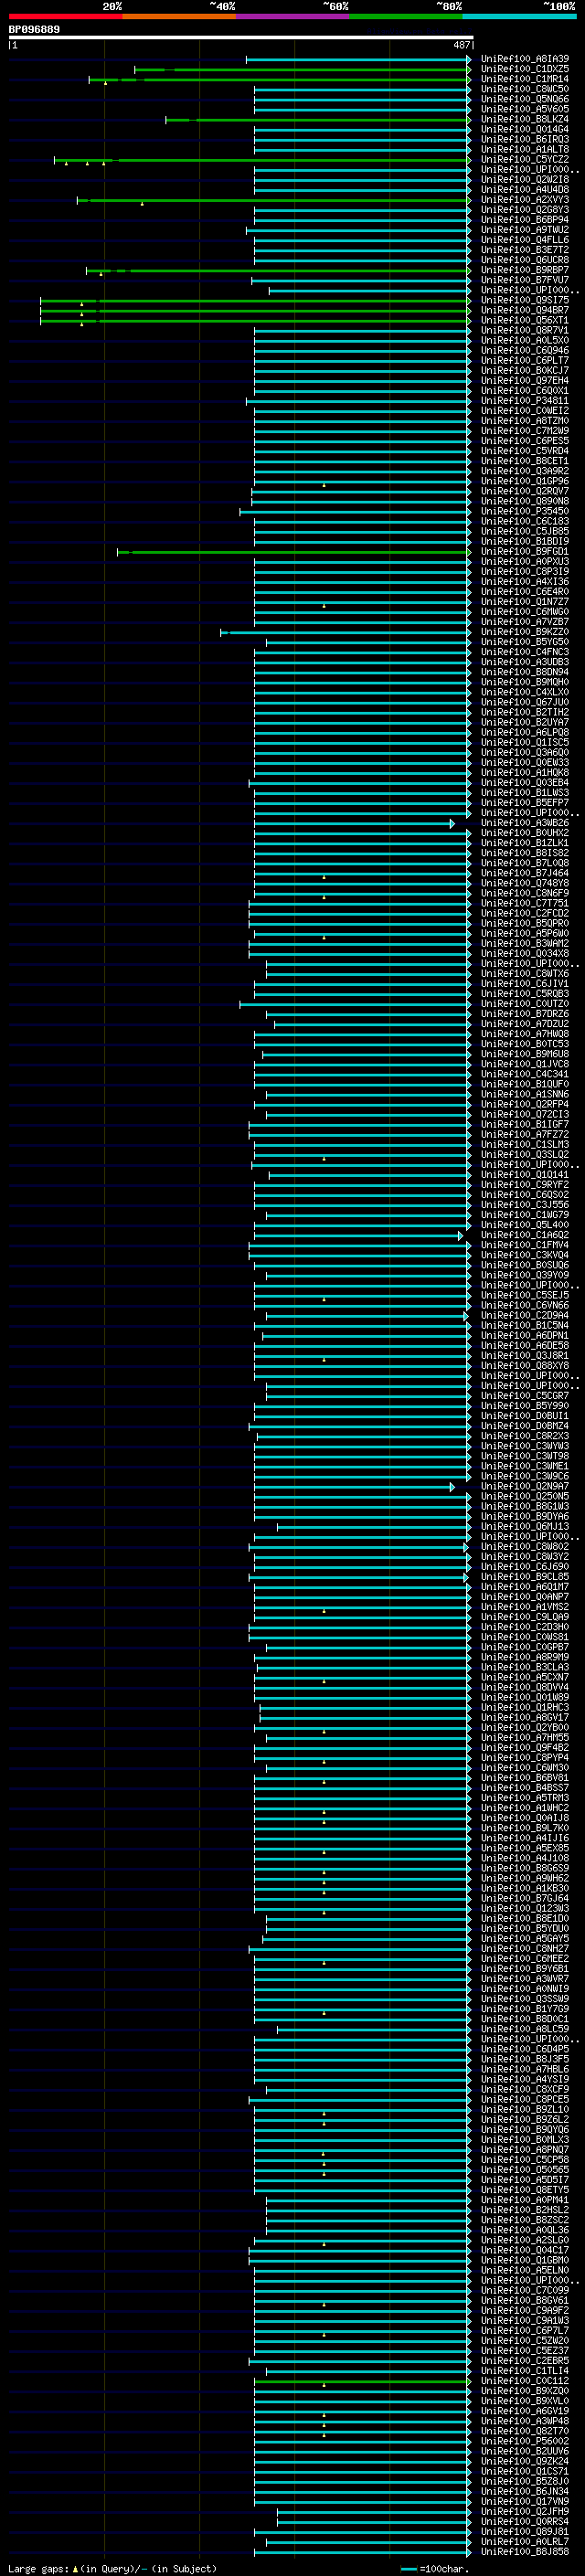Open hit UniRef100_Q5NQ66
The width and height of the screenshot is (585, 2576).
[524, 99]
